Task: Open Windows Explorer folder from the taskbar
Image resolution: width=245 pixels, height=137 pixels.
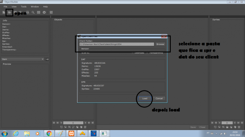Action: tap(27, 134)
